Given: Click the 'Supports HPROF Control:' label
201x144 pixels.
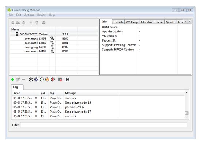Looking at the screenshot, I should [118, 50].
